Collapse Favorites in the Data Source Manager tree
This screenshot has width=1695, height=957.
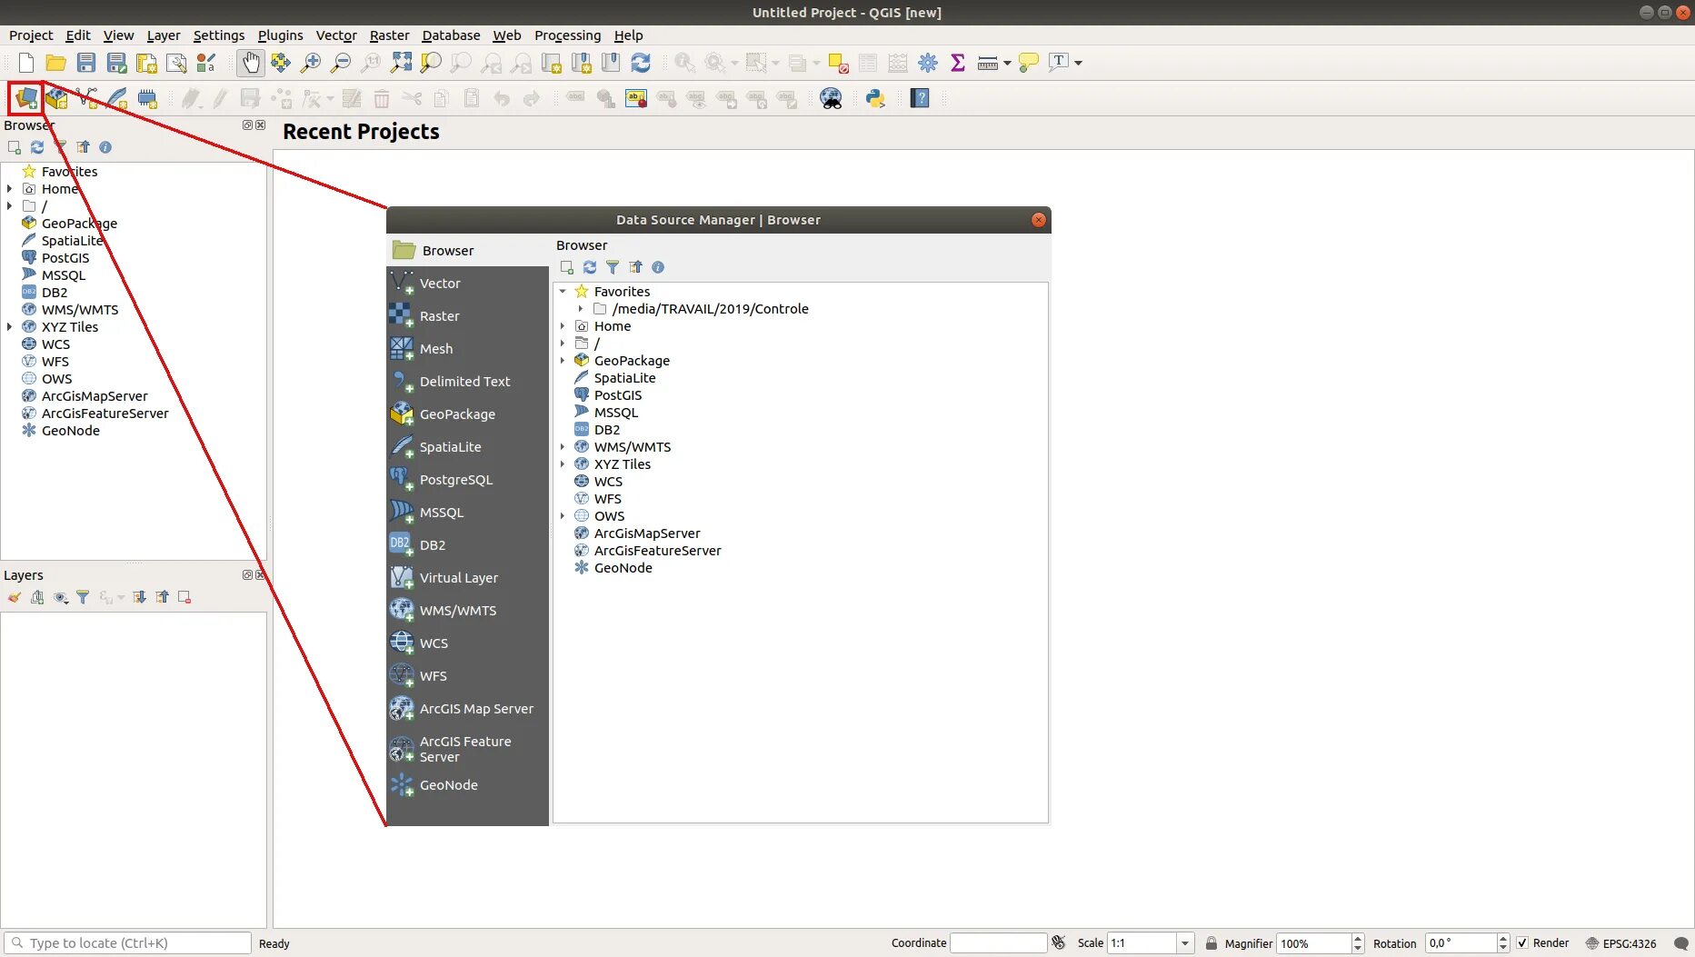[563, 292]
